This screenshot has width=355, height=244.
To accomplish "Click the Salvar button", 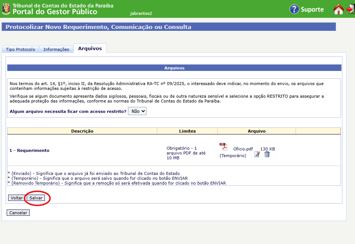I will (36, 198).
